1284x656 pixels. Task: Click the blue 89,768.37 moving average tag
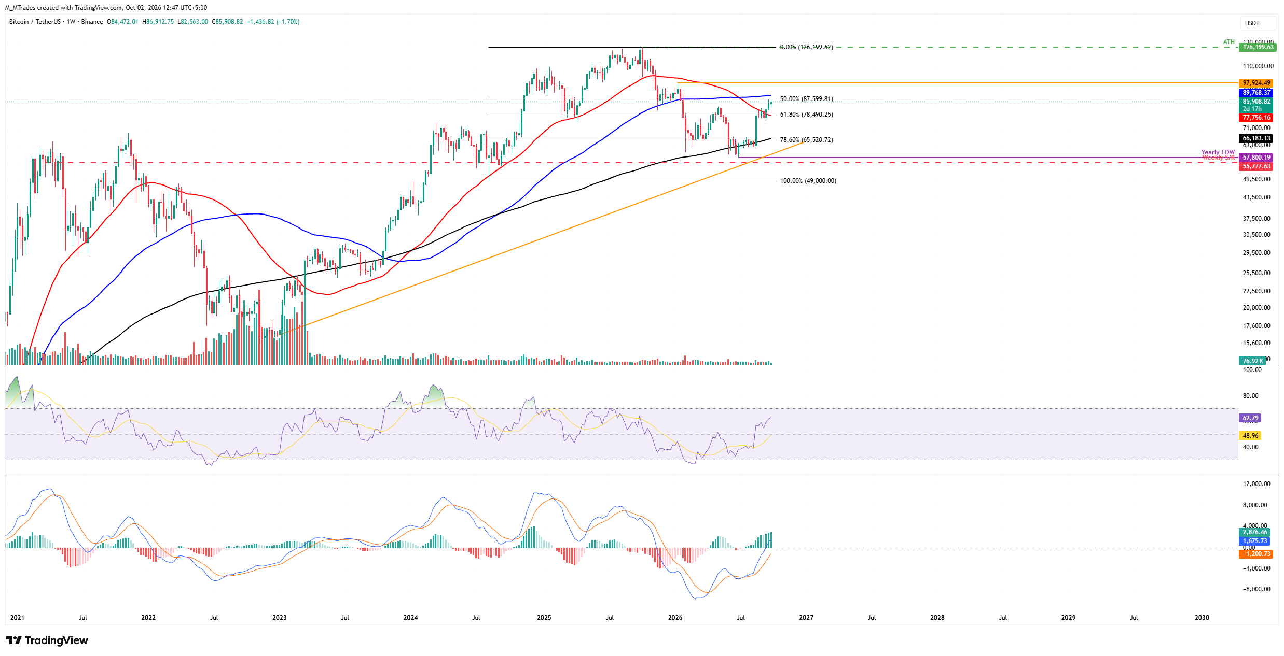tap(1256, 93)
